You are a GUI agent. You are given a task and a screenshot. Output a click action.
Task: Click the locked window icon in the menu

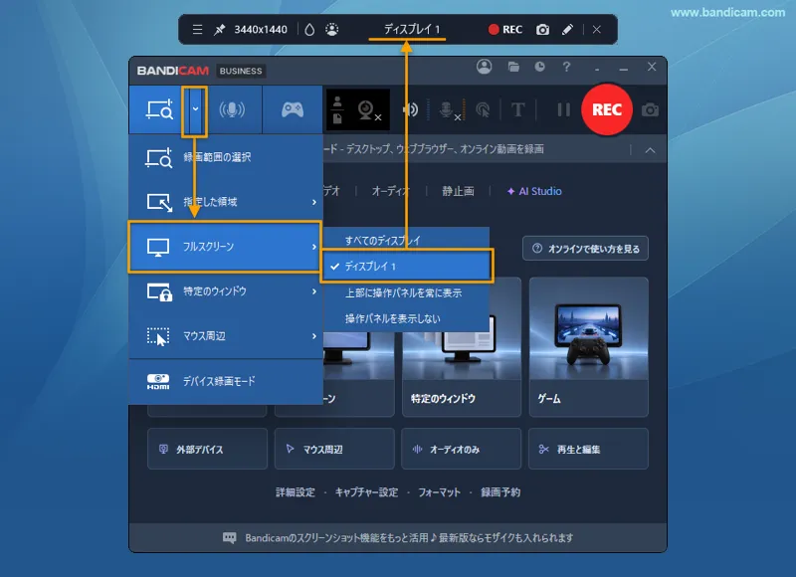[x=159, y=292]
